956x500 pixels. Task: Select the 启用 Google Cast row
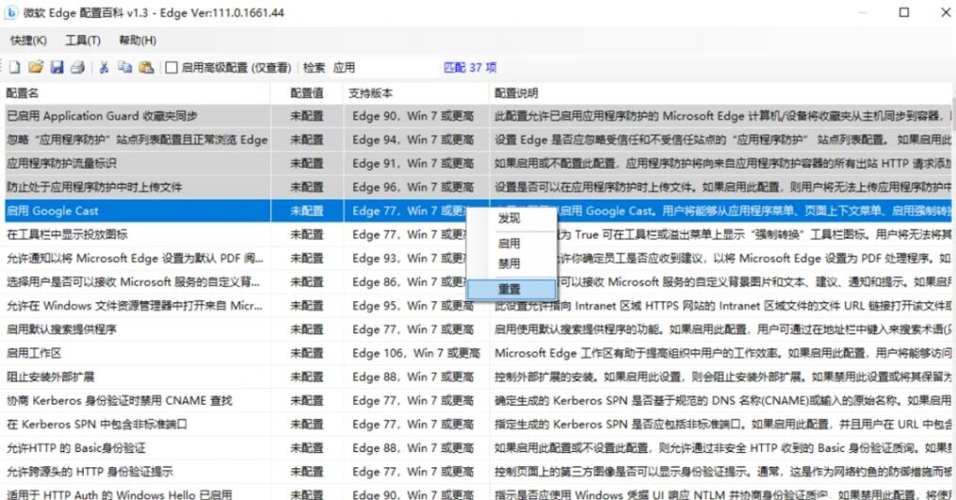pyautogui.click(x=478, y=211)
